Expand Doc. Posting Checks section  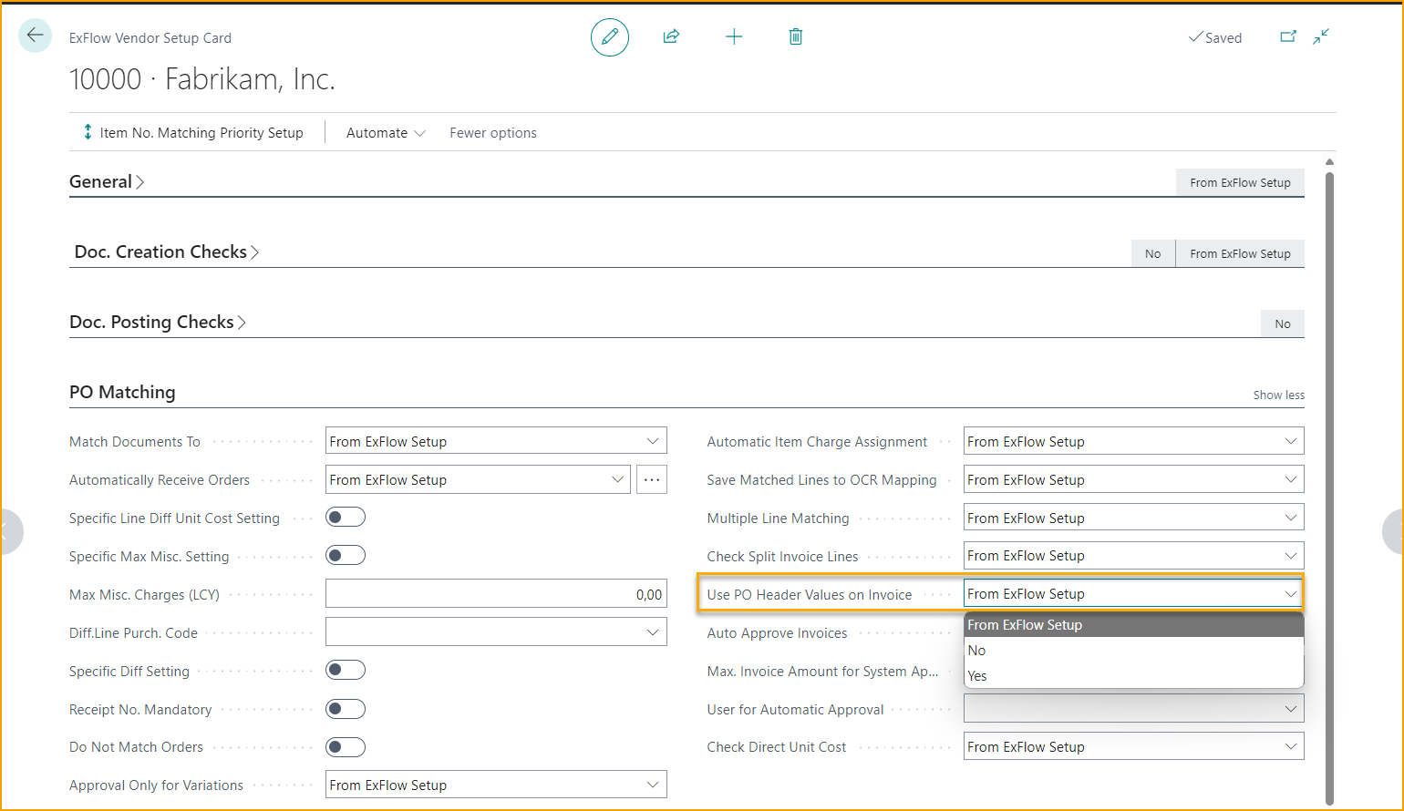coord(158,322)
